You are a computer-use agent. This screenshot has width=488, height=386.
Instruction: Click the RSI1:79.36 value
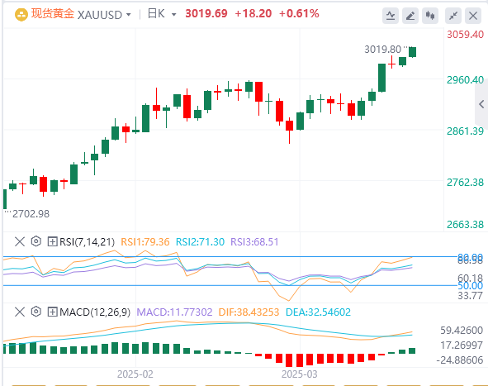tap(145, 241)
